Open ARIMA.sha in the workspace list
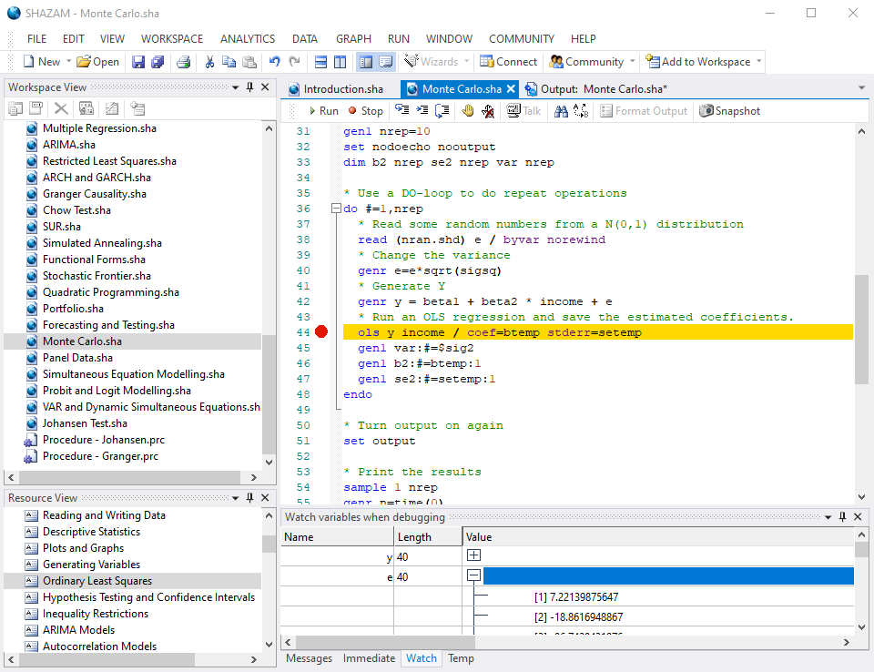 pyautogui.click(x=69, y=145)
